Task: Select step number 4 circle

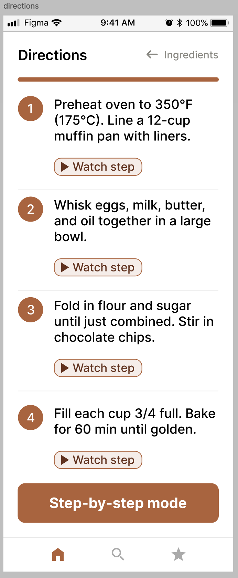Action: 31,417
